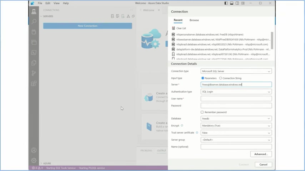305x171 pixels.
Task: Open the Server group dropdown
Action: coord(236,140)
